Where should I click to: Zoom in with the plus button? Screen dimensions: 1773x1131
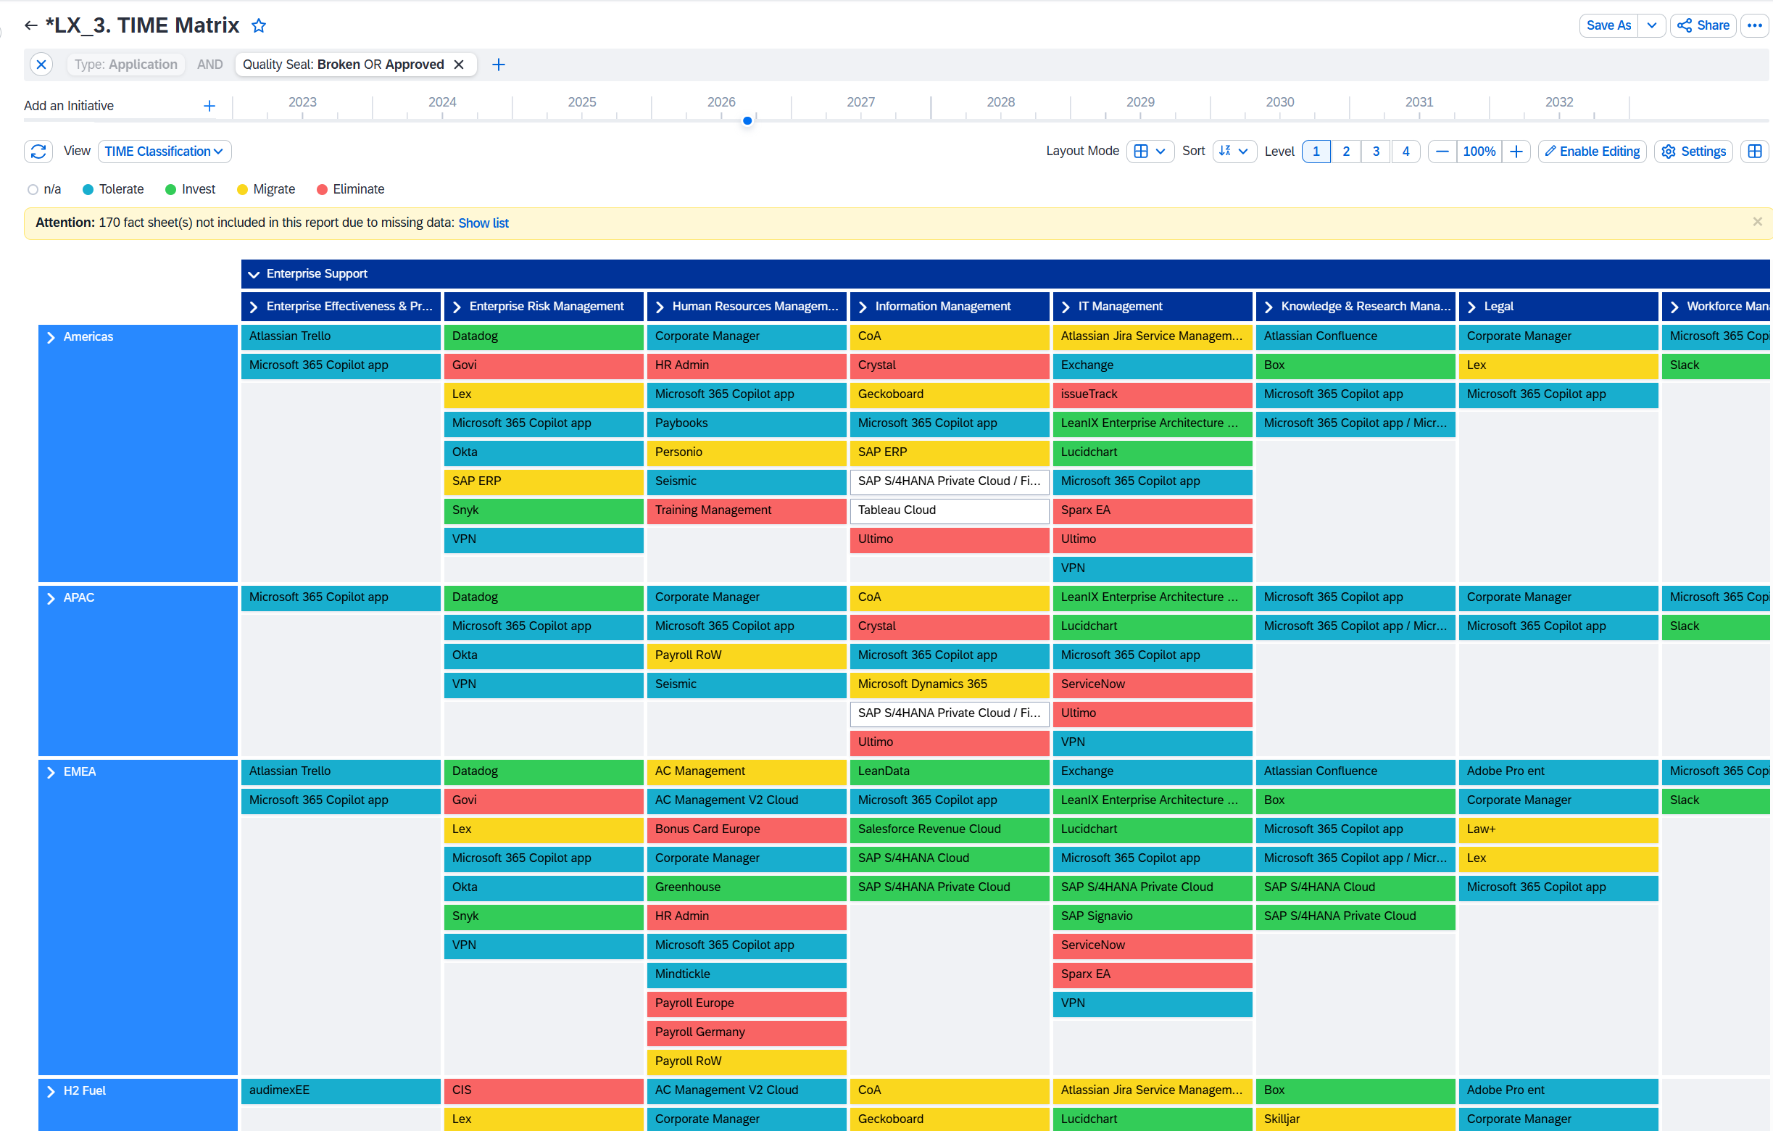1516,151
